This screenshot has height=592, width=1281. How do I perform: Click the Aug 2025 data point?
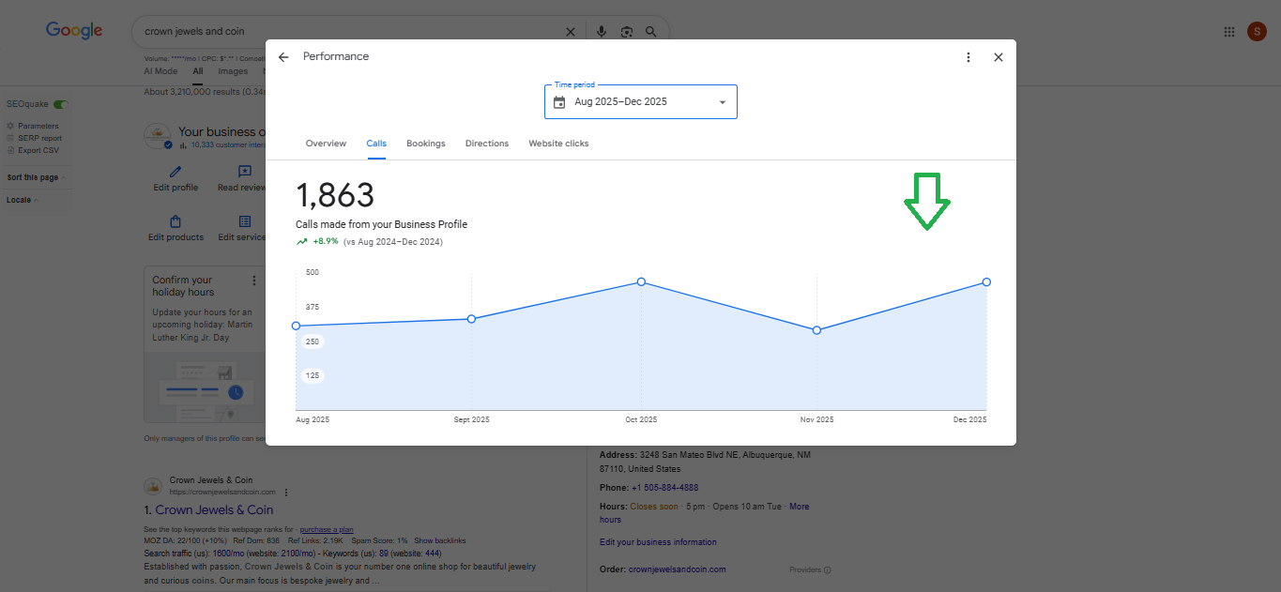pyautogui.click(x=297, y=326)
